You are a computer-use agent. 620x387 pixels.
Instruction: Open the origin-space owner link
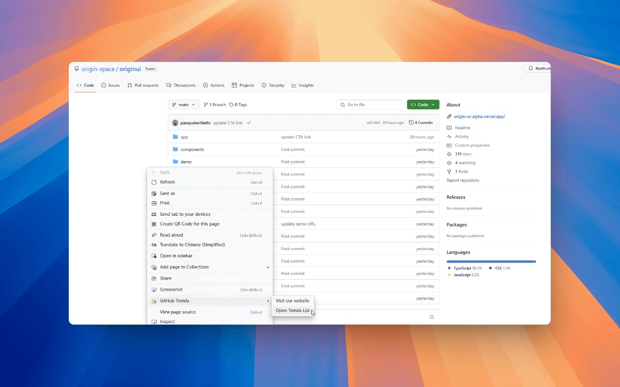point(98,69)
